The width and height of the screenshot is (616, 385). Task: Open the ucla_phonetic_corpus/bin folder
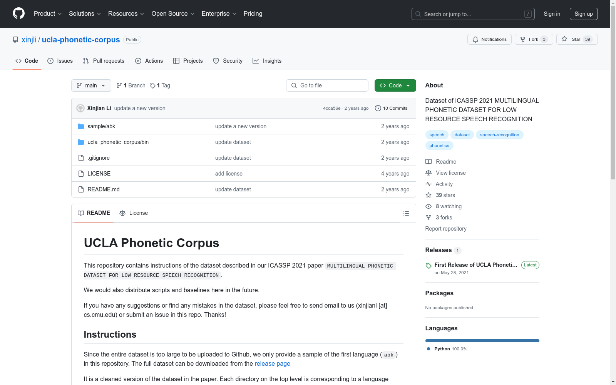point(118,142)
